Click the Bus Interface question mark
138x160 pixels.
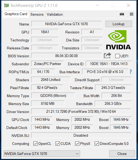coord(131,72)
